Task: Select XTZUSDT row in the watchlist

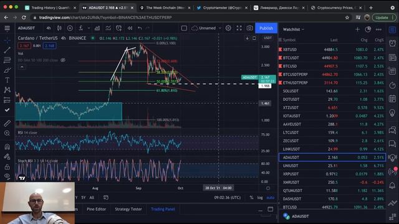Action: (x=332, y=108)
